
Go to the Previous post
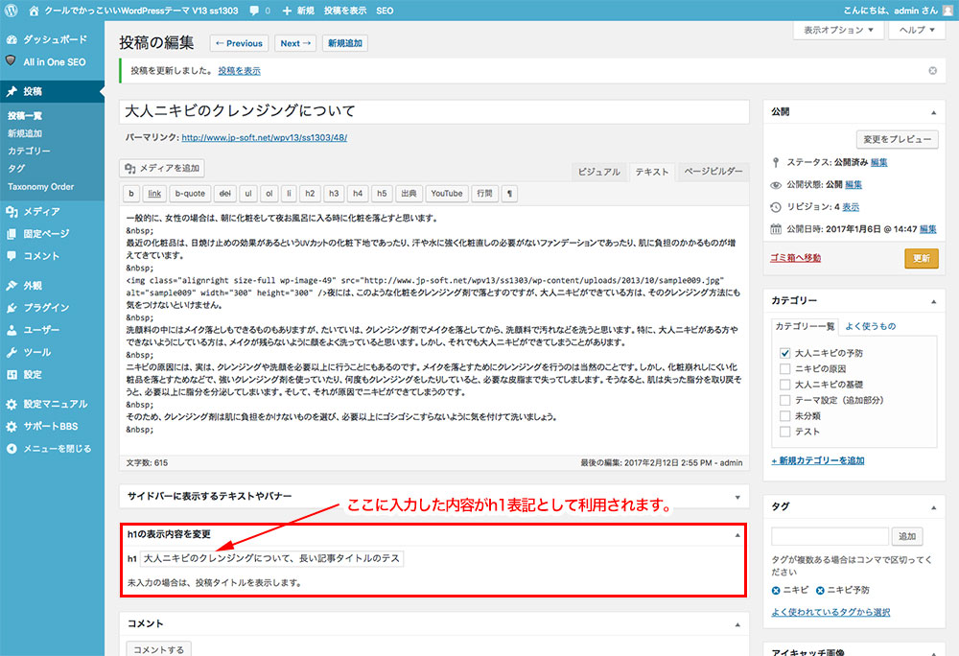coord(239,43)
